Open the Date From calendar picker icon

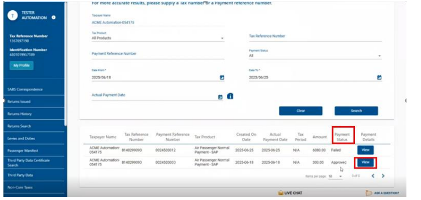(x=222, y=78)
